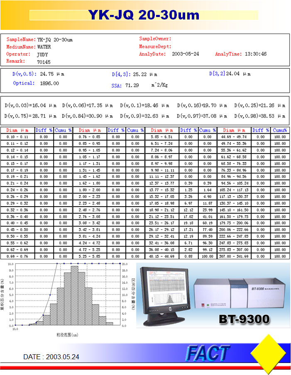Select the "0.10 - 0.11" diameter cell
Viewport: 291px width, 375px height.
[x=17, y=137]
